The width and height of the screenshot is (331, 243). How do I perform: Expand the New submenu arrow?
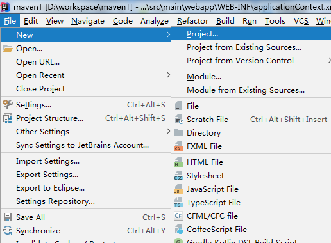(168, 35)
